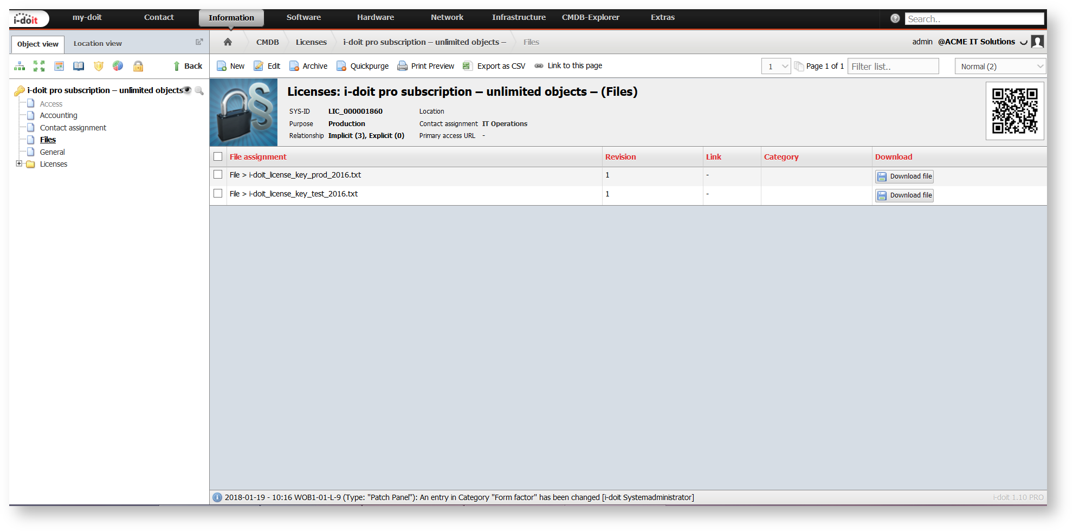The width and height of the screenshot is (1073, 532).
Task: Toggle the select-all checkbox in header
Action: click(218, 156)
